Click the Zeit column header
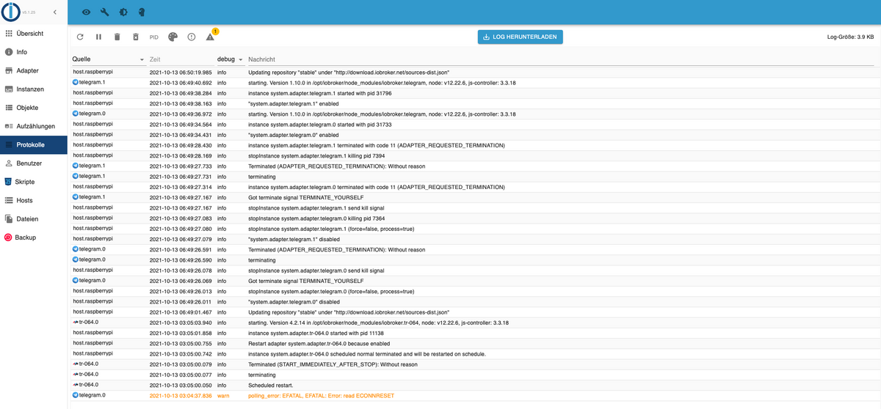Screen dimensions: 881x409 tap(155, 59)
